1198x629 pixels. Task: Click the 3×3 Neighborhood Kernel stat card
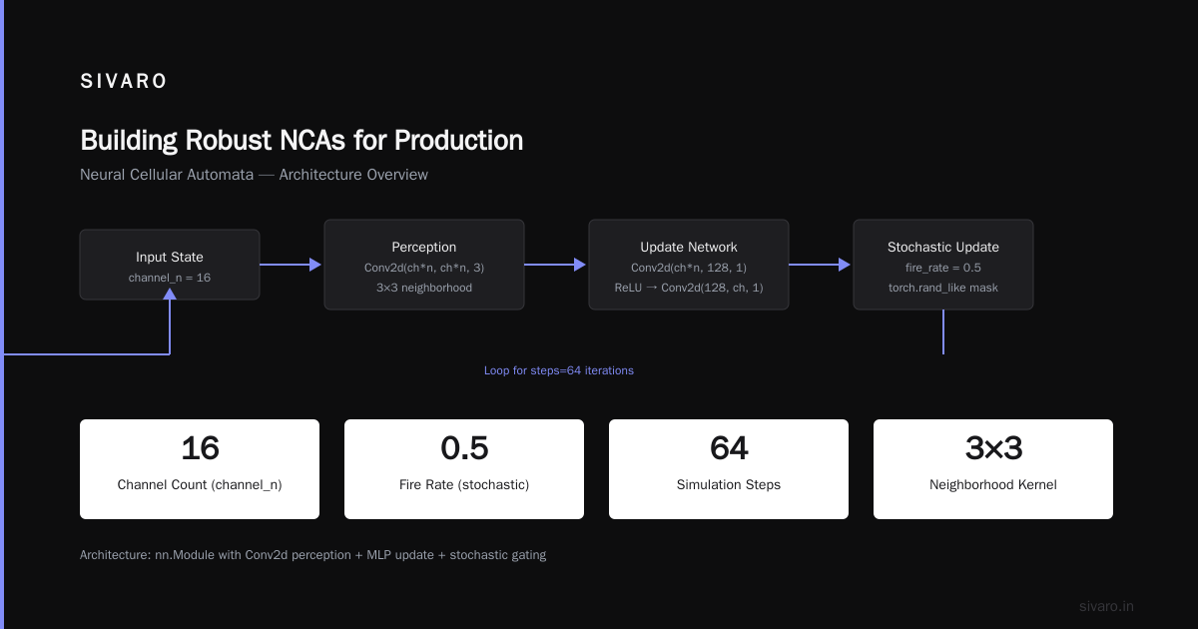[x=993, y=469]
